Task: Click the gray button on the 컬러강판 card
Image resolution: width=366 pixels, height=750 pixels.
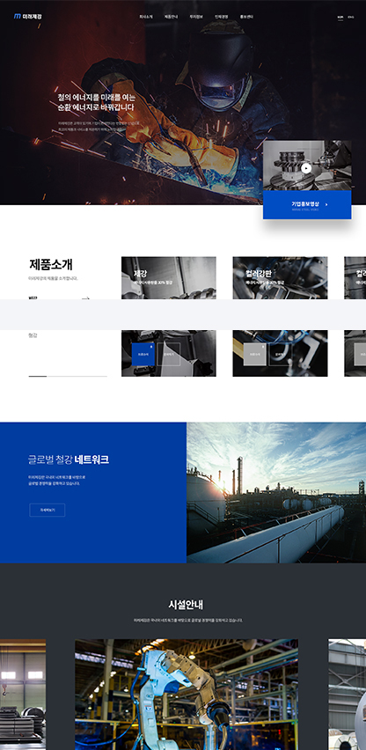Action: [255, 354]
